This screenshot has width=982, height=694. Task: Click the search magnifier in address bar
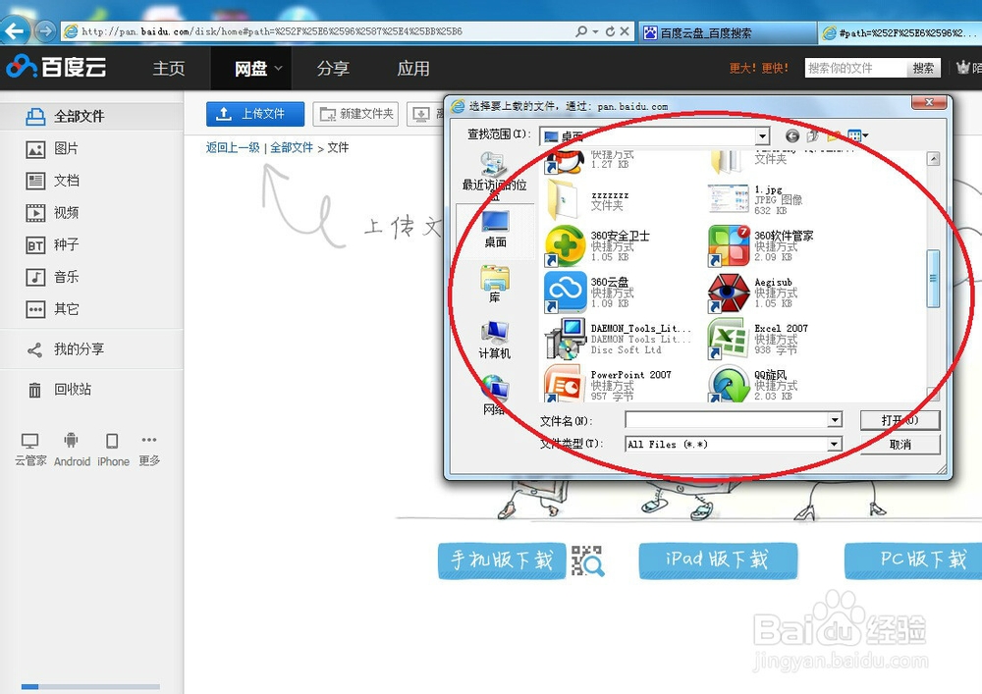coord(581,31)
